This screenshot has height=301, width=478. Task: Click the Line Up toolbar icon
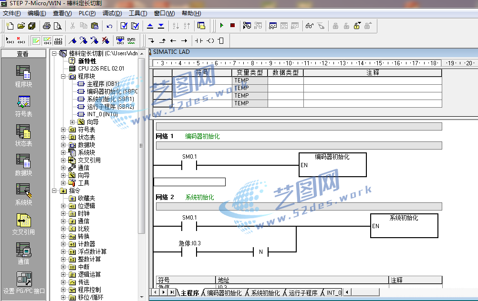point(163,40)
